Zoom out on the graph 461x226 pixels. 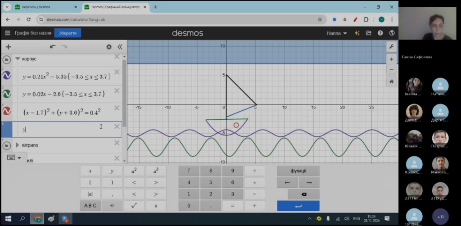tap(391, 70)
